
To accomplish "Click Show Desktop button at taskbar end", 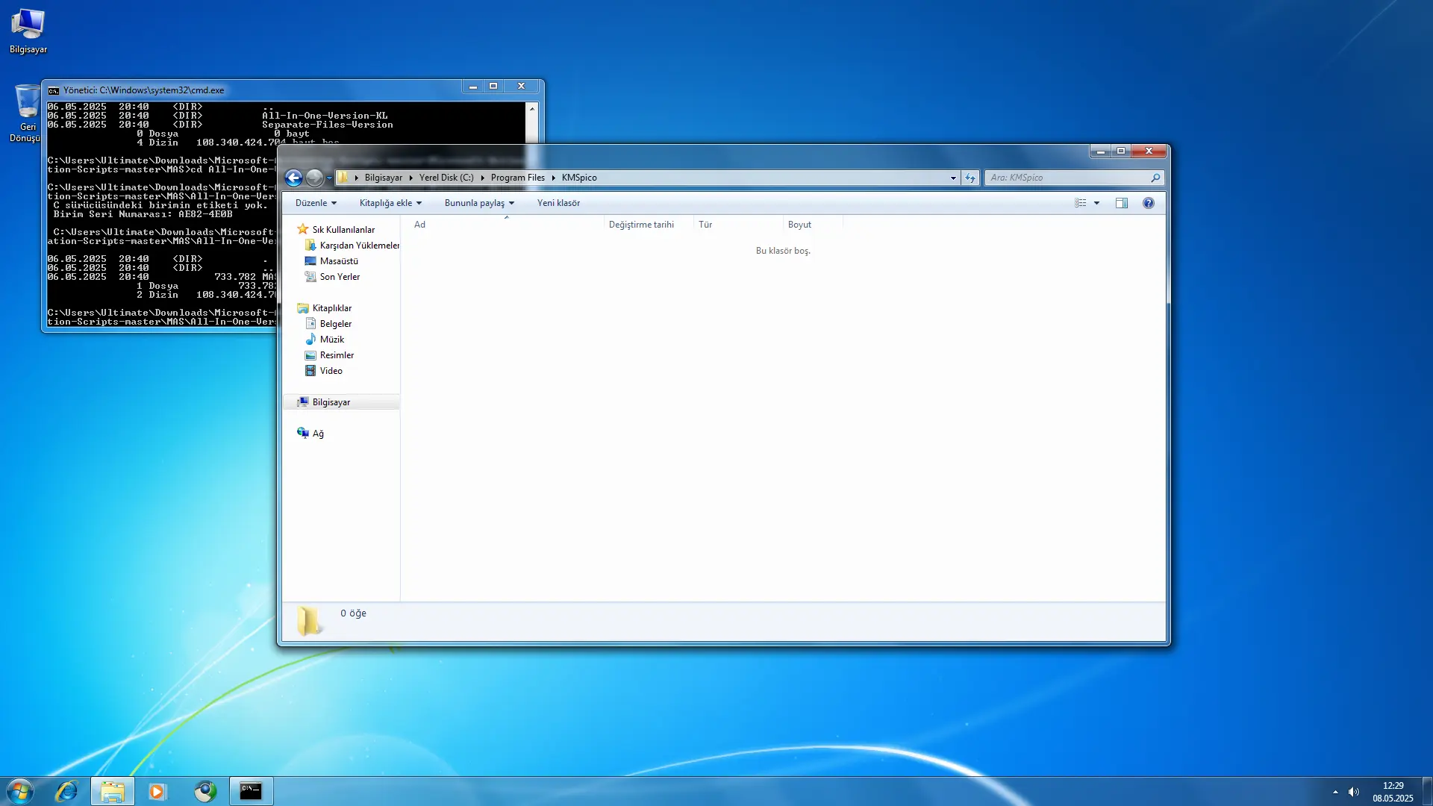I will [1427, 791].
